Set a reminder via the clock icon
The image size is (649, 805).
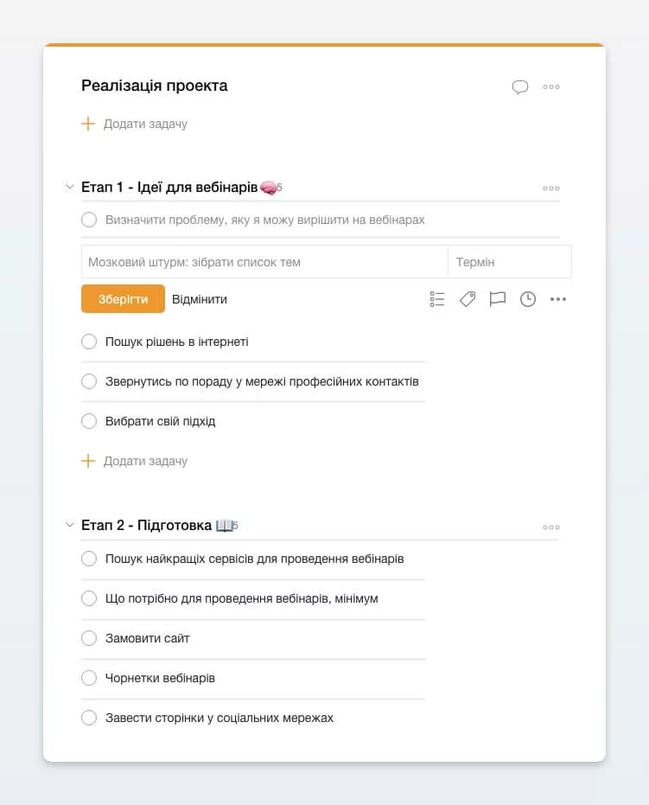[x=528, y=299]
